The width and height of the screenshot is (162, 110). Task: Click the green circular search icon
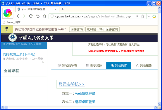point(154,16)
